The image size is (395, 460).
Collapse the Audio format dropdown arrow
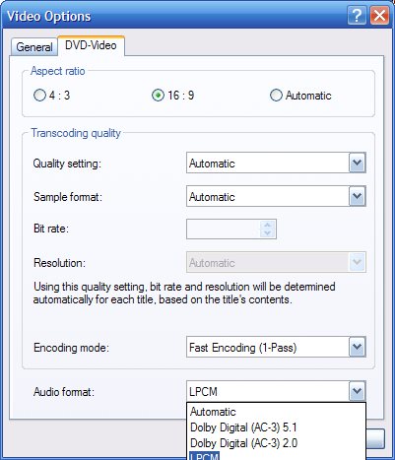357,391
